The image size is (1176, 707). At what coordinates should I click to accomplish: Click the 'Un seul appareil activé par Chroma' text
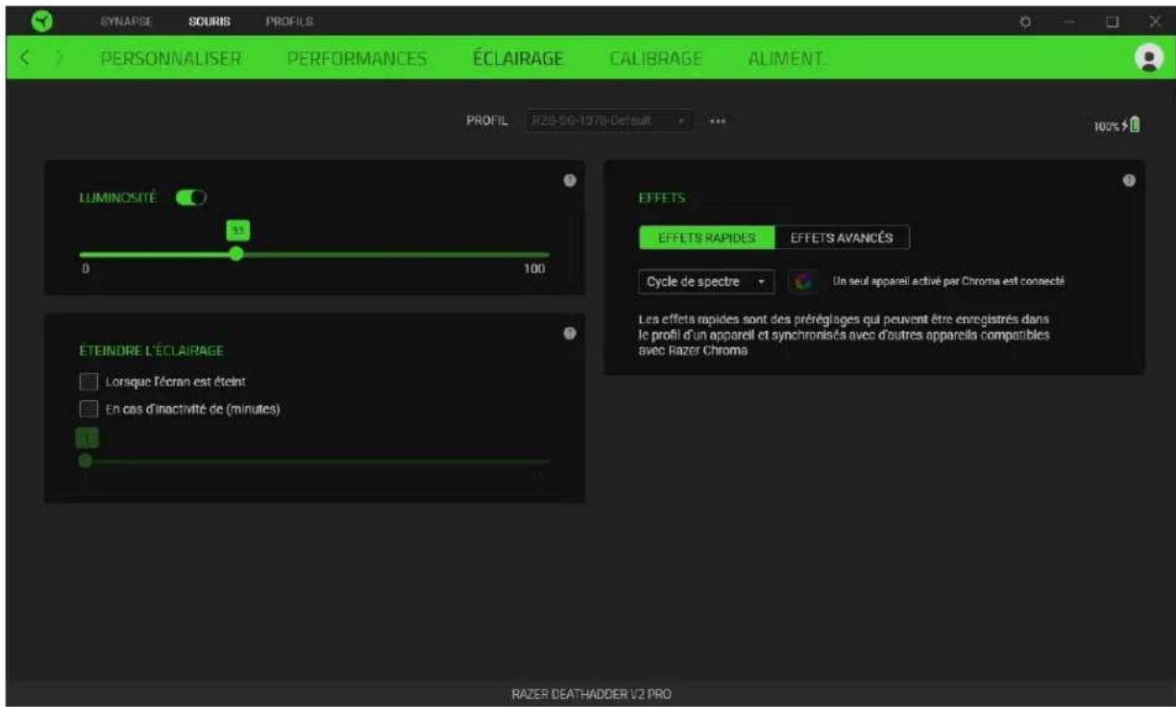(949, 281)
